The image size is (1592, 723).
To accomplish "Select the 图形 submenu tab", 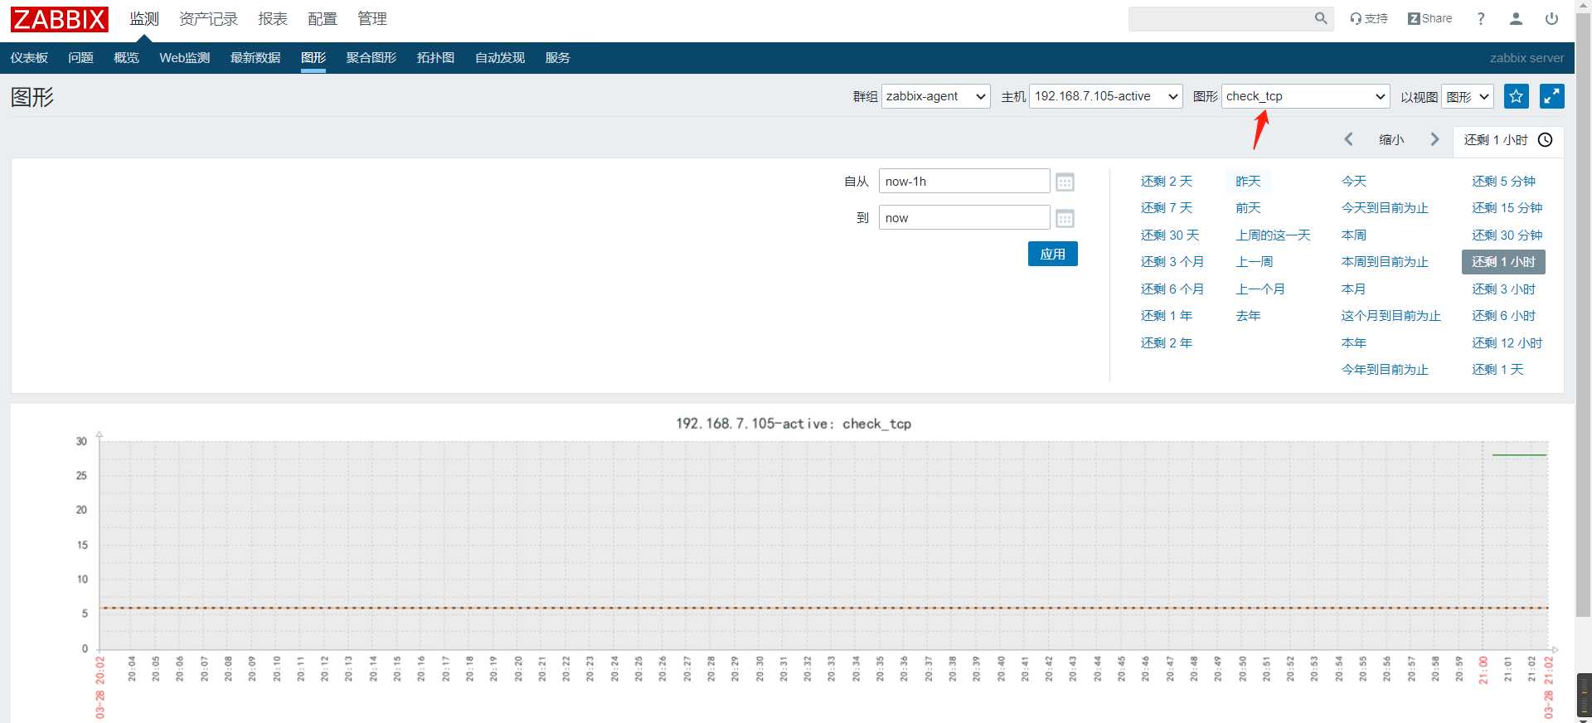I will coord(313,58).
